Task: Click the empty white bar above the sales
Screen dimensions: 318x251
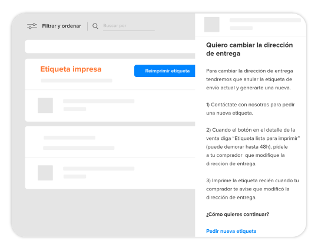Action: click(110, 46)
